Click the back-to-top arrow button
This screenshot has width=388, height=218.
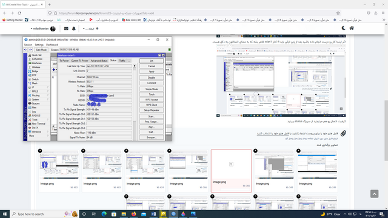pyautogui.click(x=375, y=194)
